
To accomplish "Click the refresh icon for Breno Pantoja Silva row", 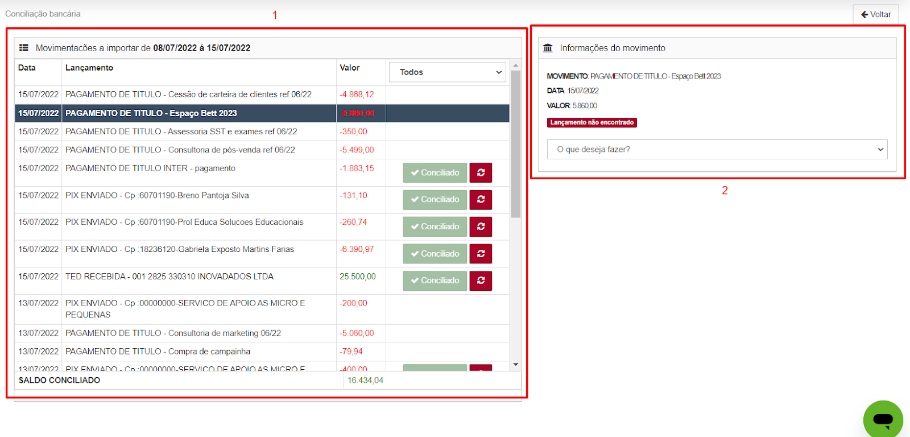I will 481,199.
